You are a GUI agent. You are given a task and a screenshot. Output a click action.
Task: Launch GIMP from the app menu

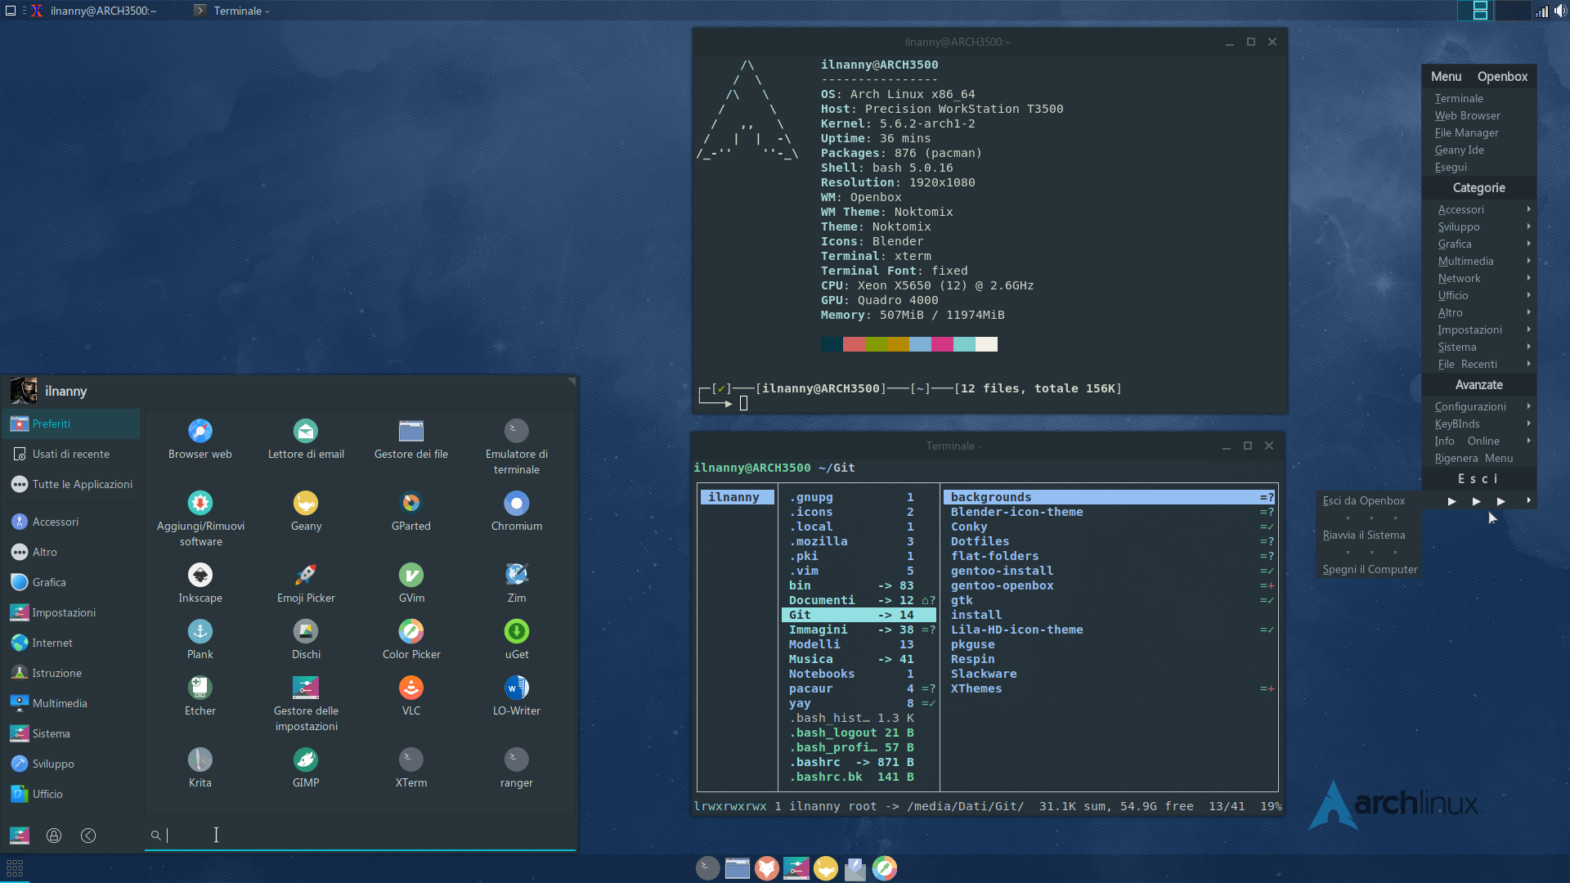click(306, 760)
